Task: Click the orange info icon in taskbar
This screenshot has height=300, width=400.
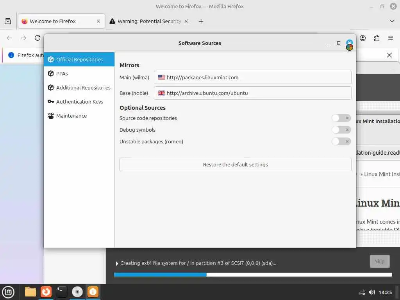Action: 93,292
